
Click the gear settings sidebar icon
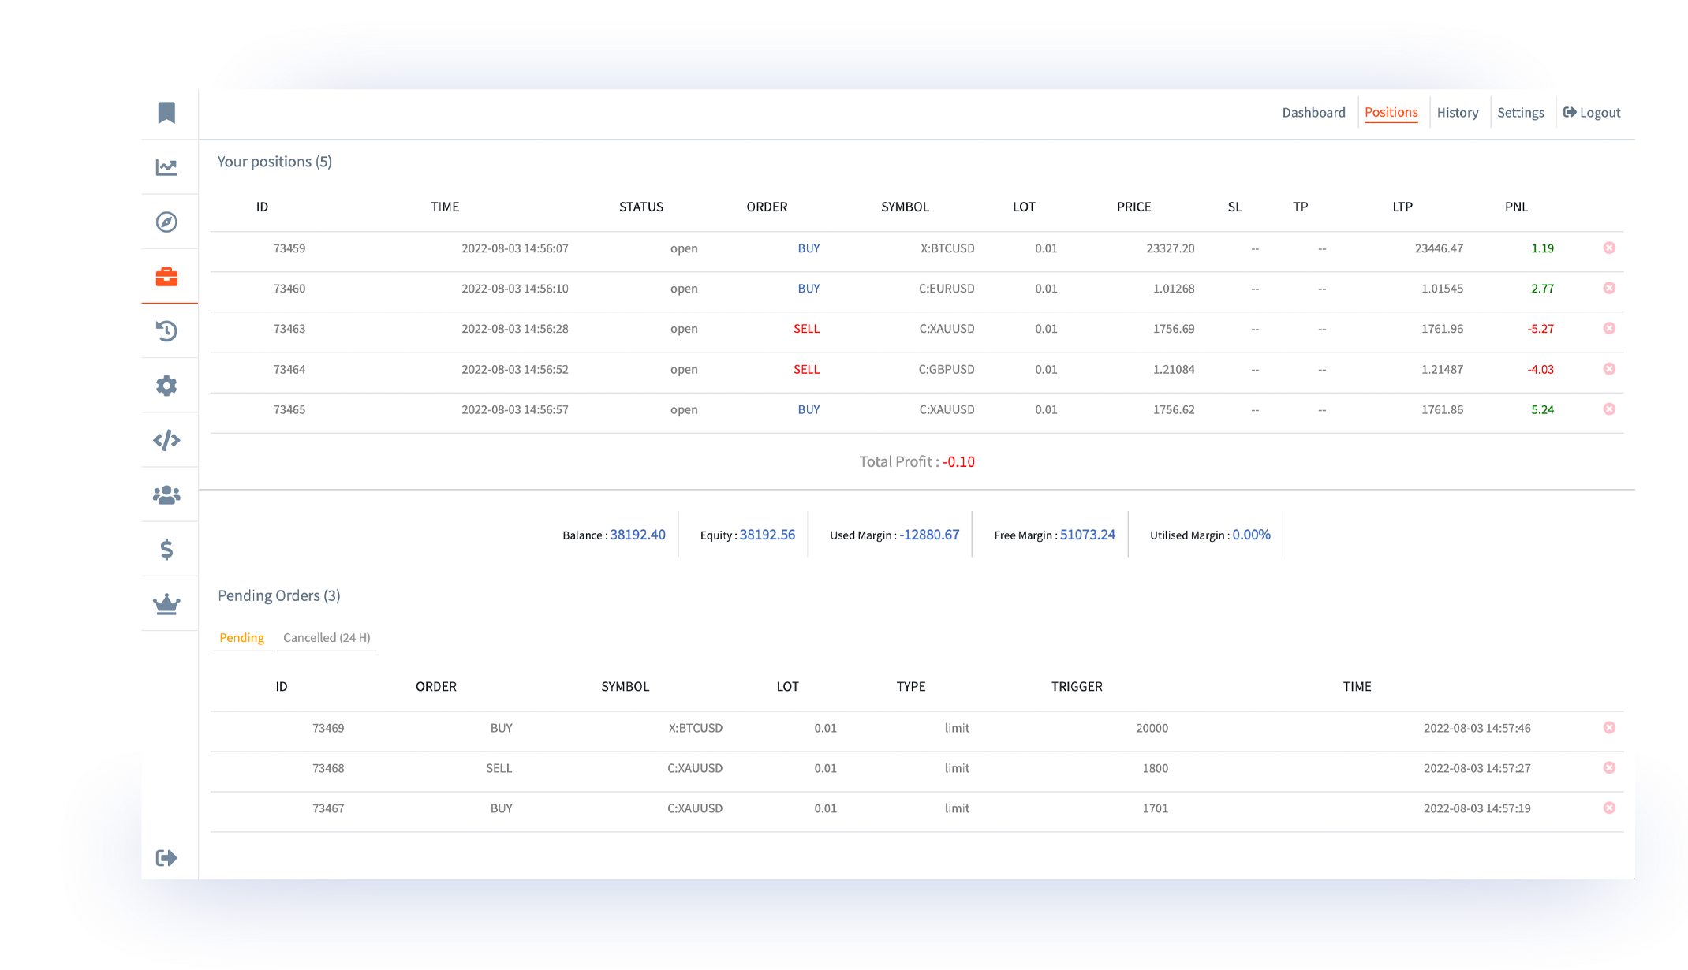166,386
